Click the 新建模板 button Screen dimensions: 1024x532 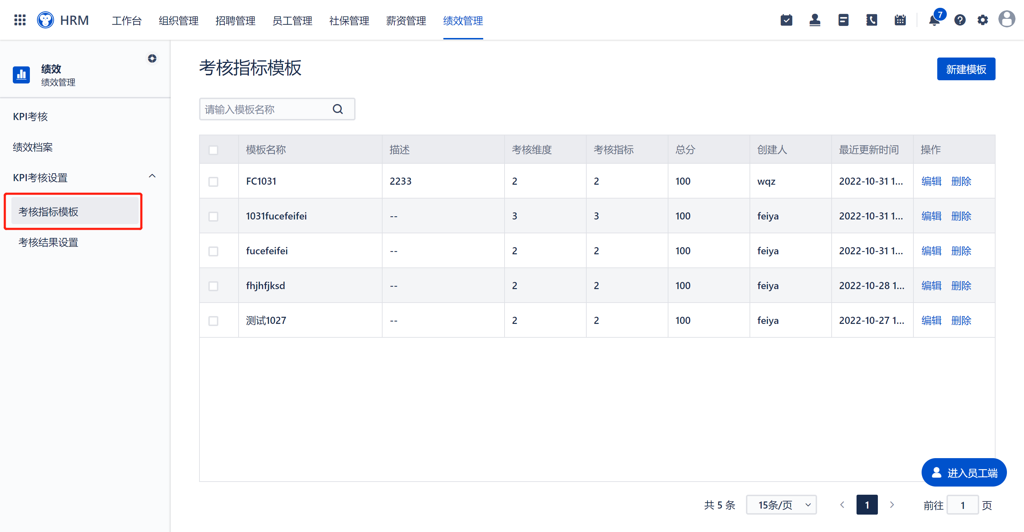point(966,69)
